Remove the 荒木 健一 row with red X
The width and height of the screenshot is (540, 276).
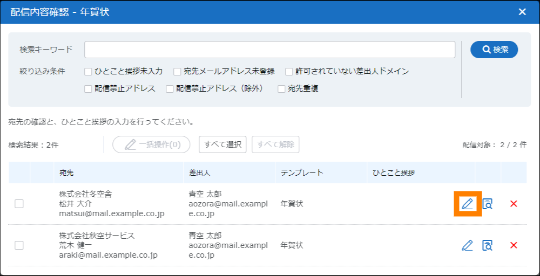click(514, 245)
